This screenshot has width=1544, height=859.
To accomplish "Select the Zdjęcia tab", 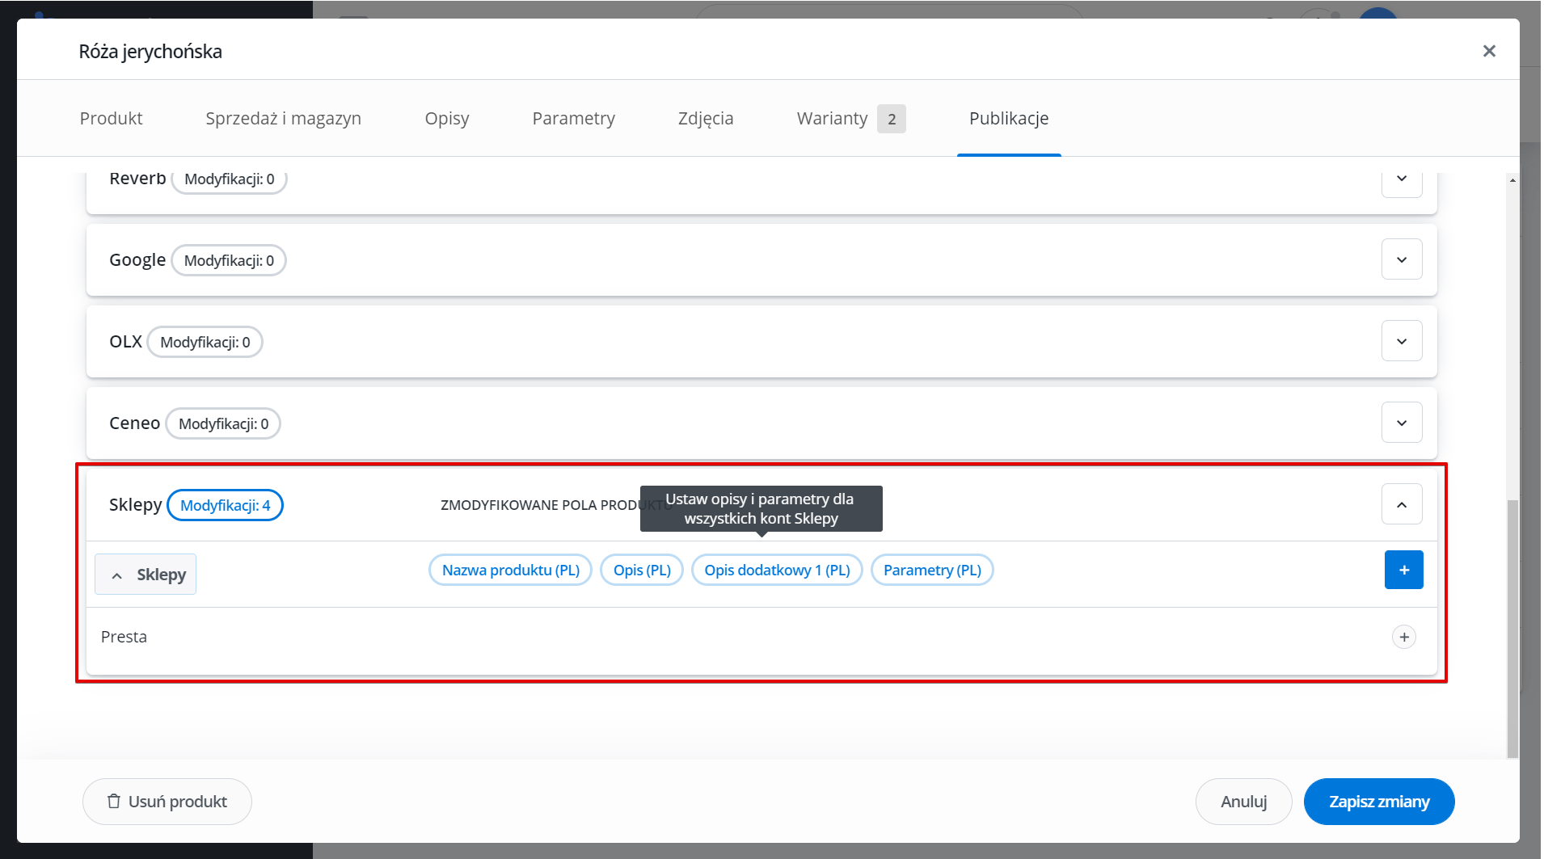I will pos(706,118).
